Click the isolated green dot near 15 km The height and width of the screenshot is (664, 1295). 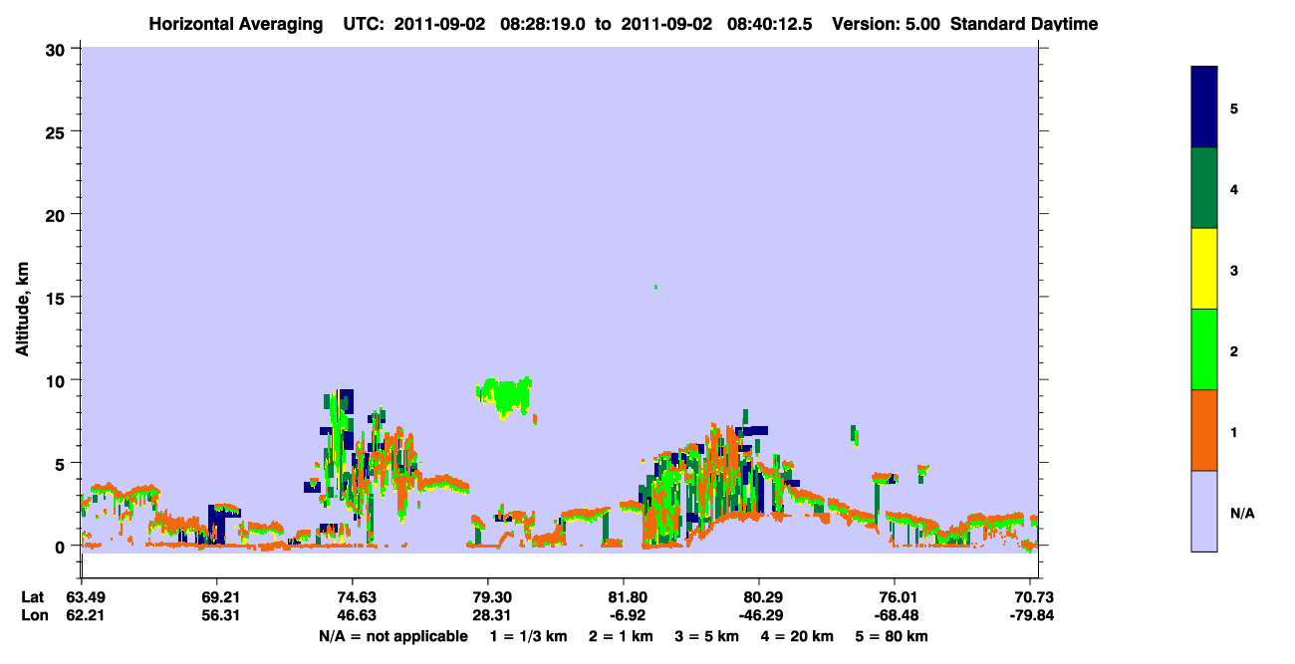pyautogui.click(x=655, y=287)
